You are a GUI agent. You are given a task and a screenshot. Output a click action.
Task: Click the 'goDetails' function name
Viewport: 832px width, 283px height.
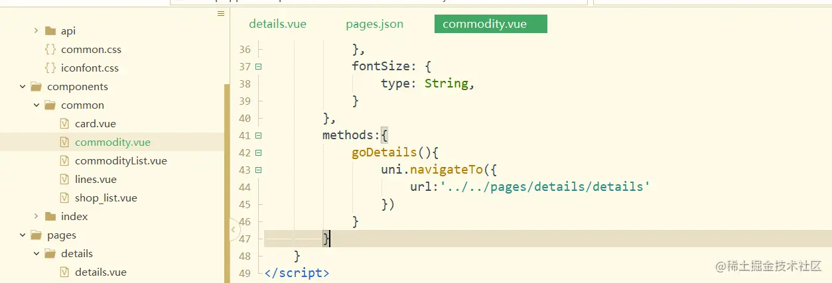pyautogui.click(x=384, y=152)
